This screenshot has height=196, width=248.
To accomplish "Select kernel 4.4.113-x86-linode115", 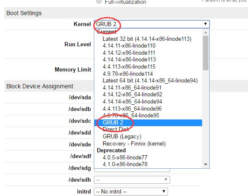I will [148, 66].
